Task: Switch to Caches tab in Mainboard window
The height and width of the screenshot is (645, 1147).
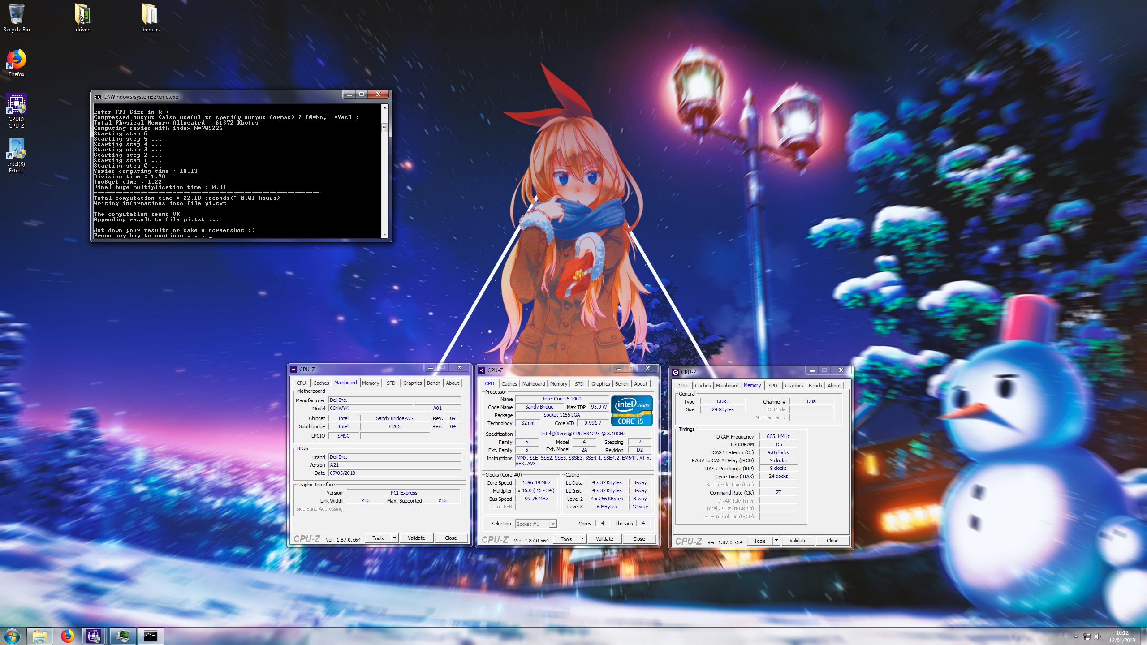Action: point(321,383)
